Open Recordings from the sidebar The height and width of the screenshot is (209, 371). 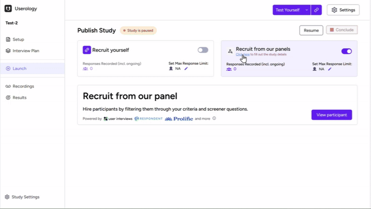23,86
